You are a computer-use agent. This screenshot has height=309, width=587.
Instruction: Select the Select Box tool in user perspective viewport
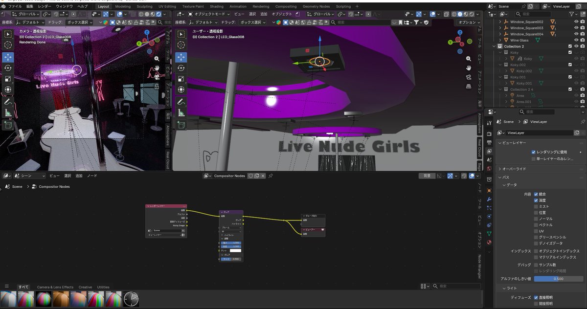(x=181, y=34)
